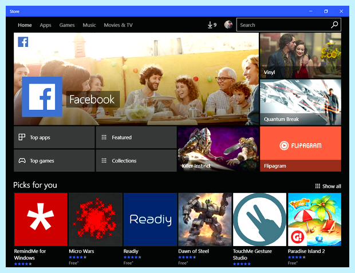
Task: Open Readiy app icon
Action: tap(150, 219)
